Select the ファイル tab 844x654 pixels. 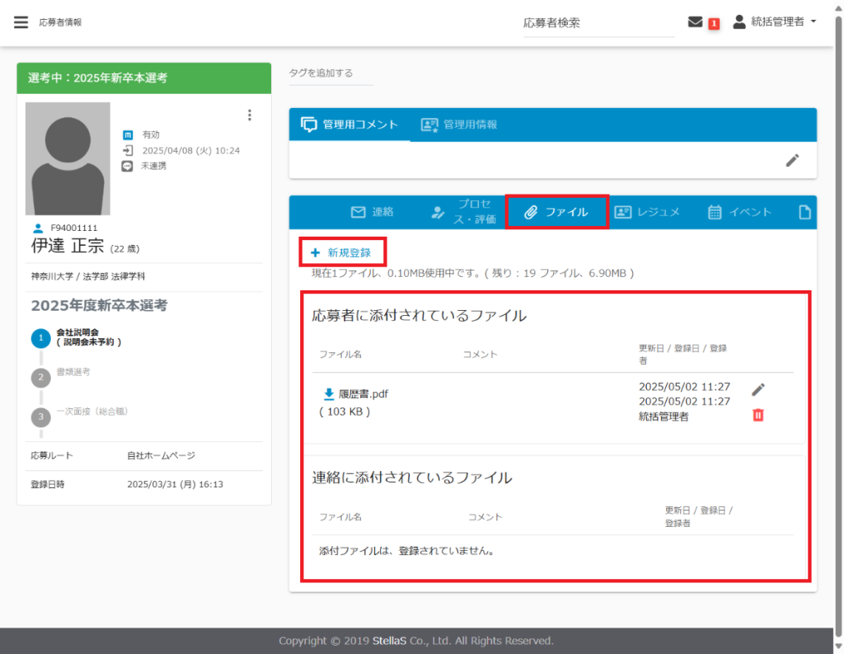(x=557, y=212)
